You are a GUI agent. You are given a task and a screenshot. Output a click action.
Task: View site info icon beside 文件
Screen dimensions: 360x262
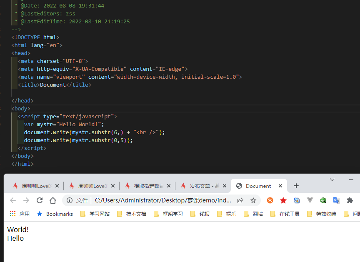coord(69,200)
